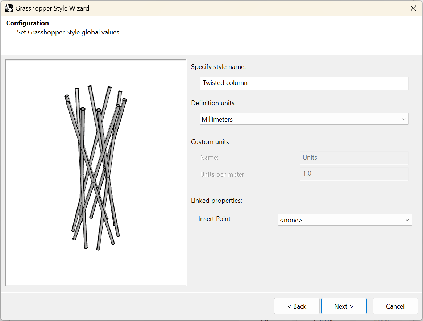
Task: Click the 'Specify style name:' label
Action: click(219, 67)
